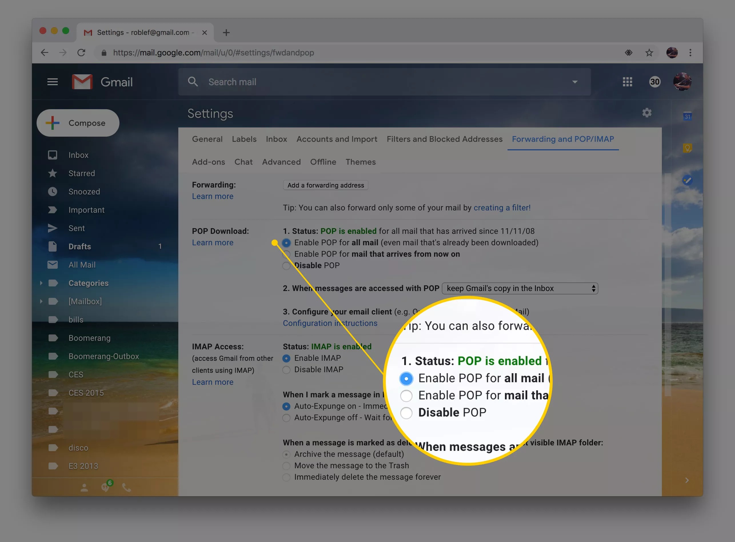Open Google Keep side panel icon
This screenshot has width=735, height=542.
(688, 148)
